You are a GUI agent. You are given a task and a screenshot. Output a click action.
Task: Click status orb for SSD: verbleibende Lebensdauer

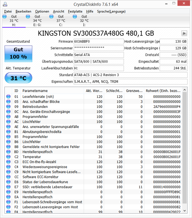point(8,187)
